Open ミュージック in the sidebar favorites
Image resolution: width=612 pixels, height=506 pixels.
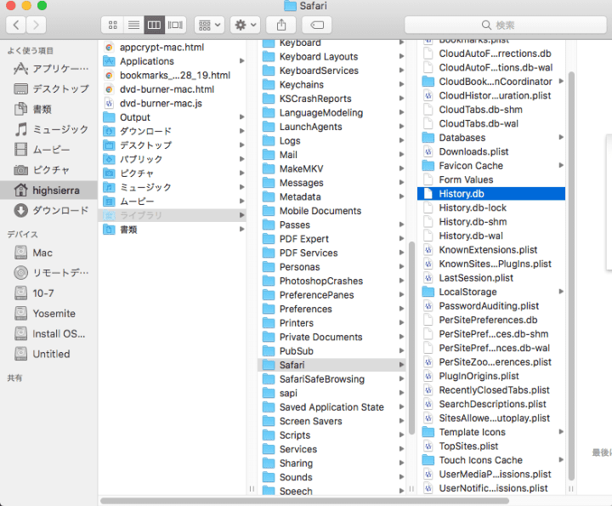click(x=48, y=129)
